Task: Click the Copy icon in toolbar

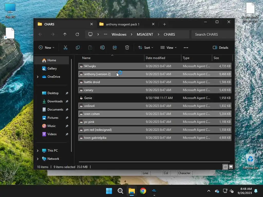Action: [x=78, y=47]
